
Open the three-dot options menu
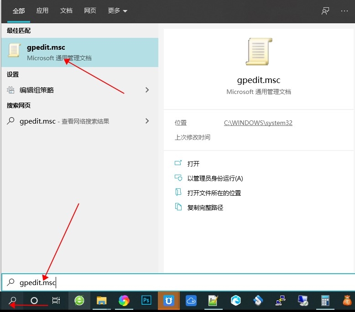coord(345,11)
